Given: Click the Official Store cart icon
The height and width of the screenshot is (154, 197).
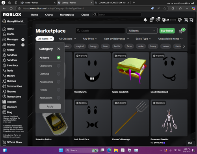Looking at the screenshot, I should tap(4, 142).
